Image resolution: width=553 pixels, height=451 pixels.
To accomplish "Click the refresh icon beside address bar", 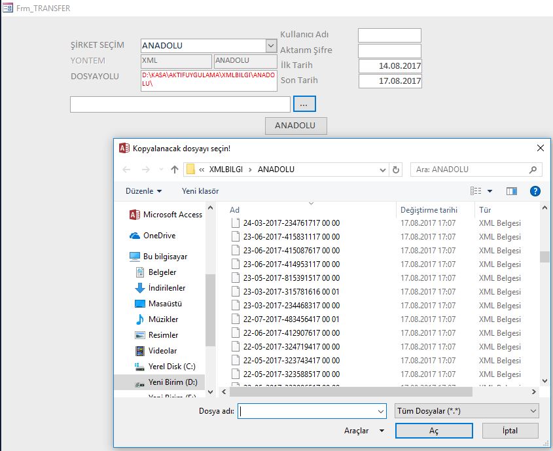I will point(396,170).
